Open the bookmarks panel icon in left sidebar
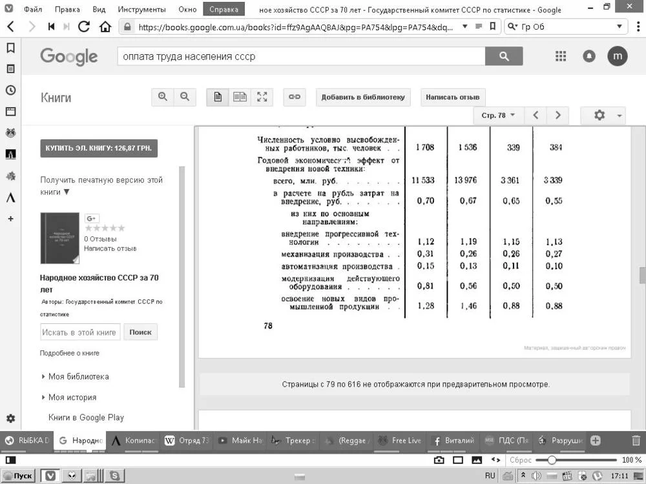Viewport: 646px width, 484px height. point(10,47)
